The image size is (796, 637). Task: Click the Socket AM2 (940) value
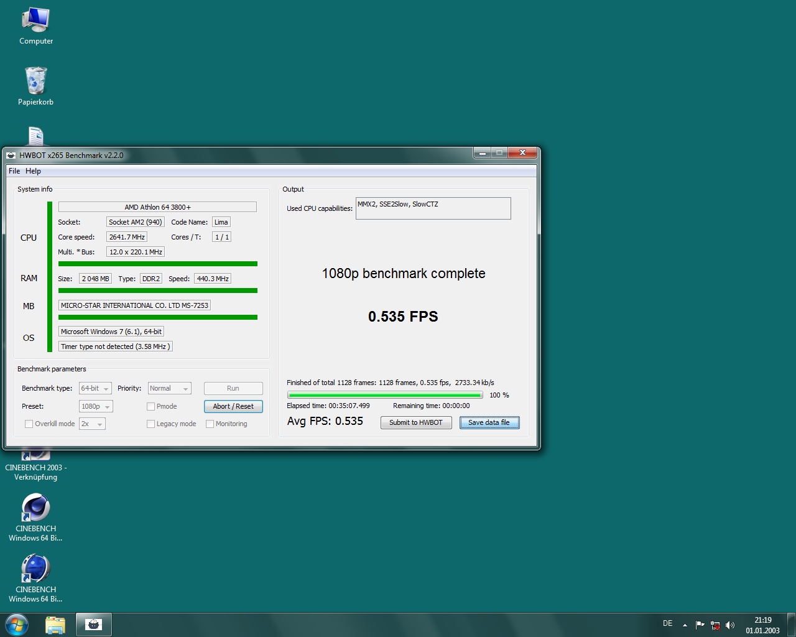(x=136, y=222)
